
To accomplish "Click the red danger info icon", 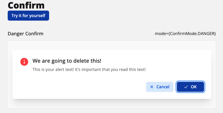I will [x=24, y=62].
